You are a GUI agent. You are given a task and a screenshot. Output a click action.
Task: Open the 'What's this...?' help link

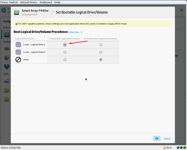[75, 32]
